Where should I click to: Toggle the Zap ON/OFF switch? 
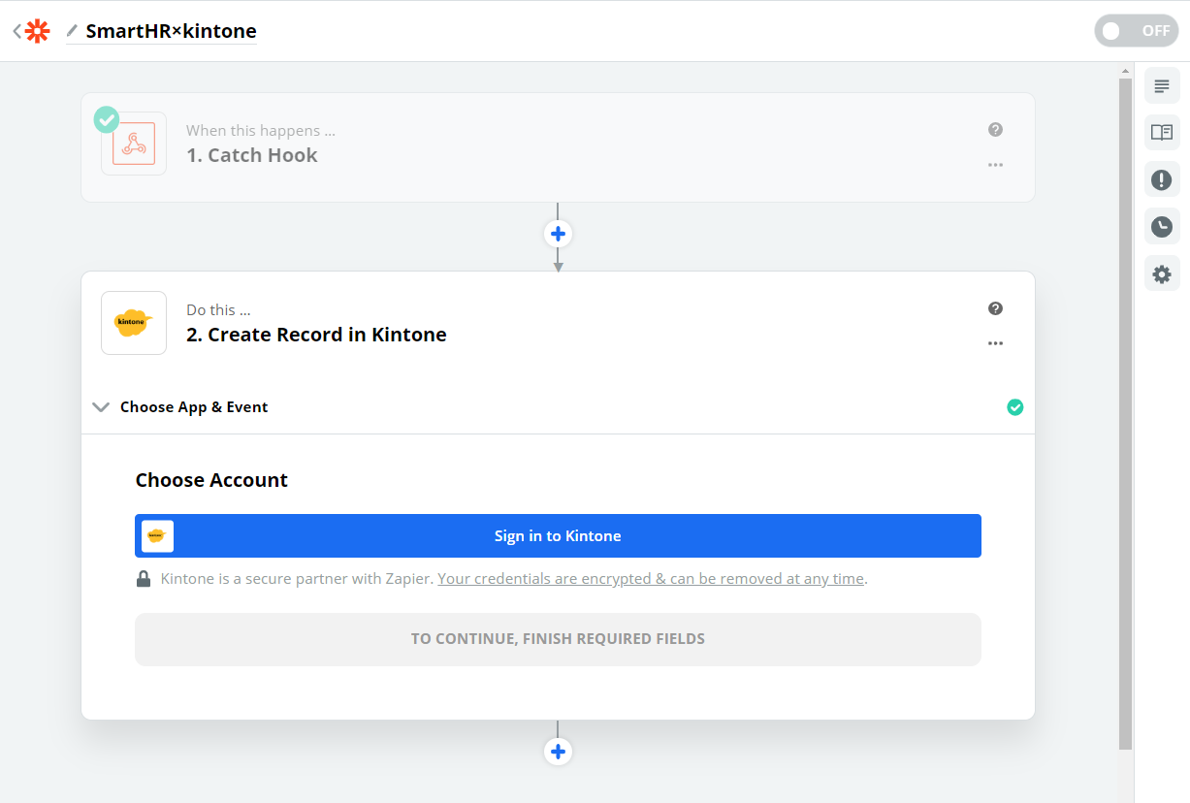tap(1136, 31)
